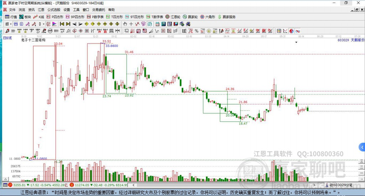Image resolution: width=365 pixels, height=196 pixels.
Task: Click the blue side panel chevron arrow
Action: [362, 147]
